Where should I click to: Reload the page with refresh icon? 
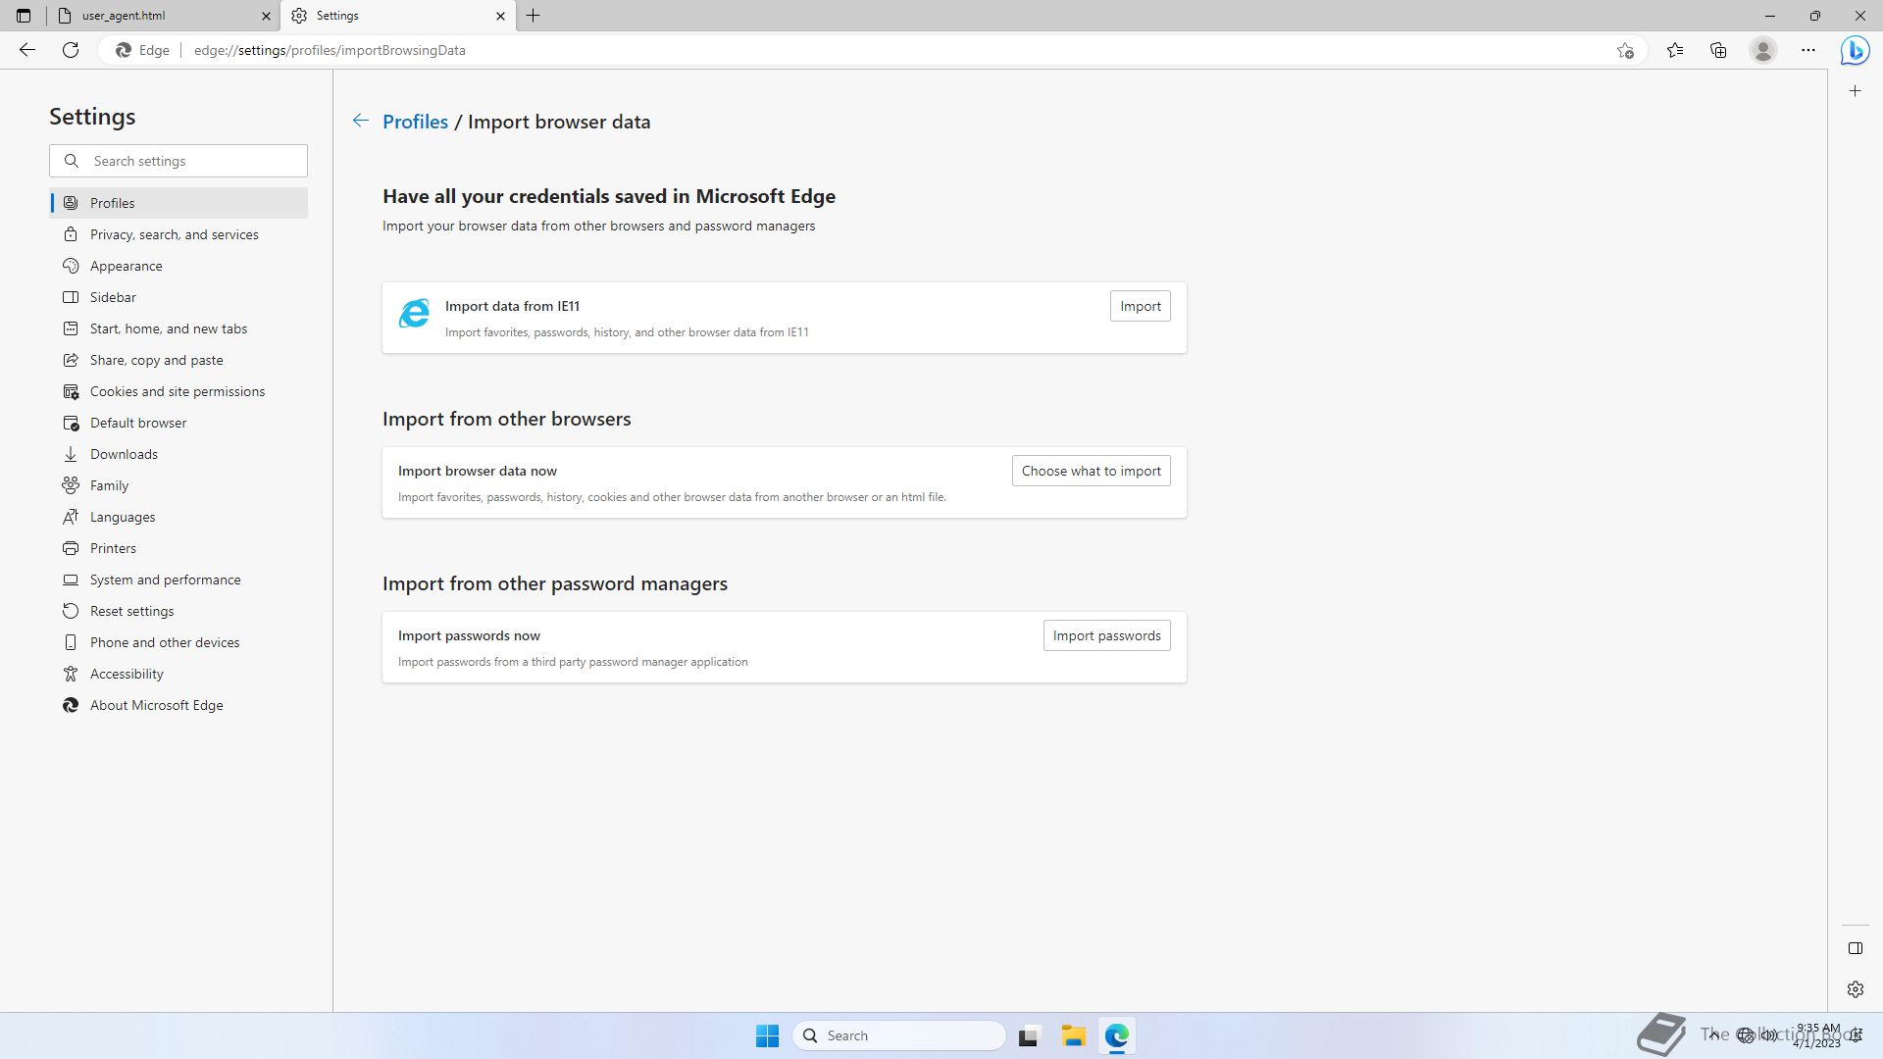(71, 50)
